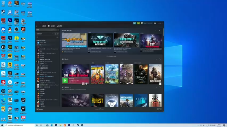Open the Watch Dogs 2 cover
Screen dimensions: 227x127
click(126, 100)
